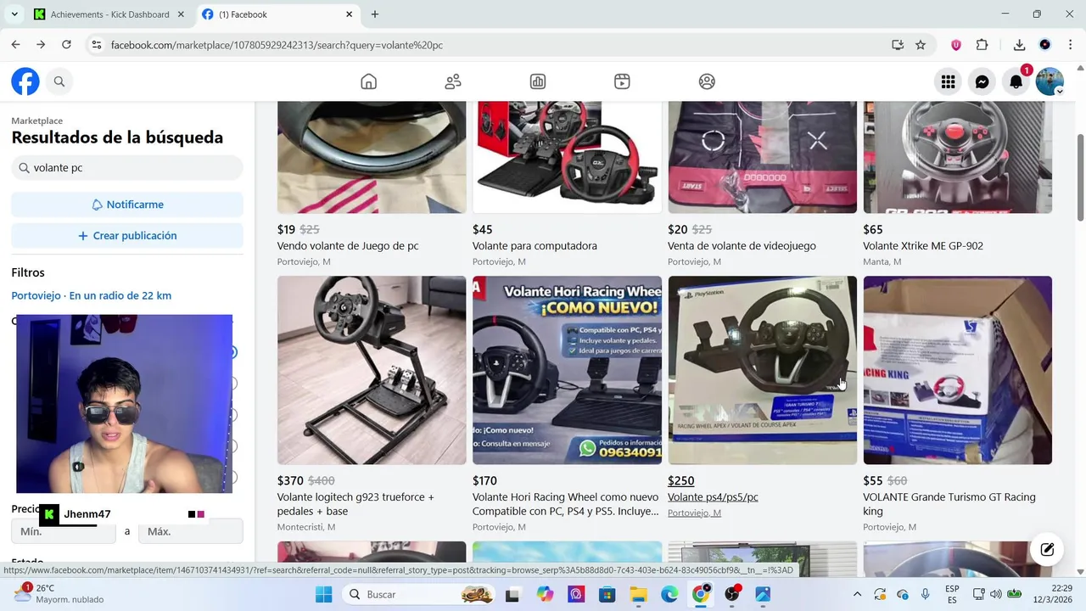The image size is (1086, 611).
Task: Open "Volante para computadora" listing title
Action: (x=535, y=246)
